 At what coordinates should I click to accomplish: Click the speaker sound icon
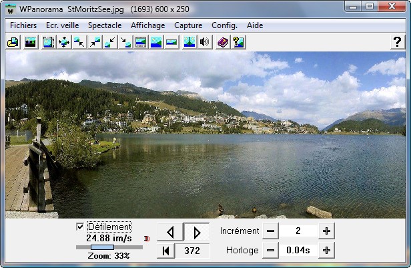205,42
